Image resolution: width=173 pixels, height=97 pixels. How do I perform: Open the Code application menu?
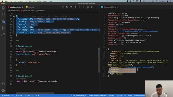coord(6,1)
